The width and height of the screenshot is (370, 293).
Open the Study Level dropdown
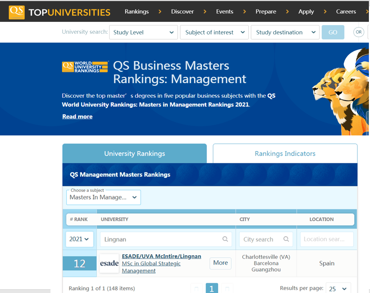(x=143, y=32)
